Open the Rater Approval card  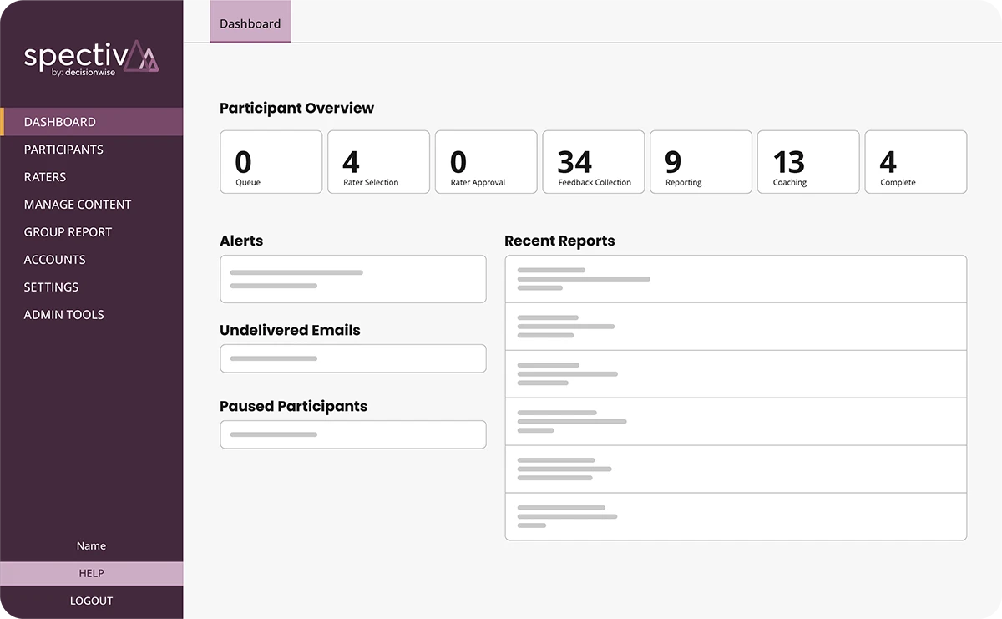click(486, 162)
